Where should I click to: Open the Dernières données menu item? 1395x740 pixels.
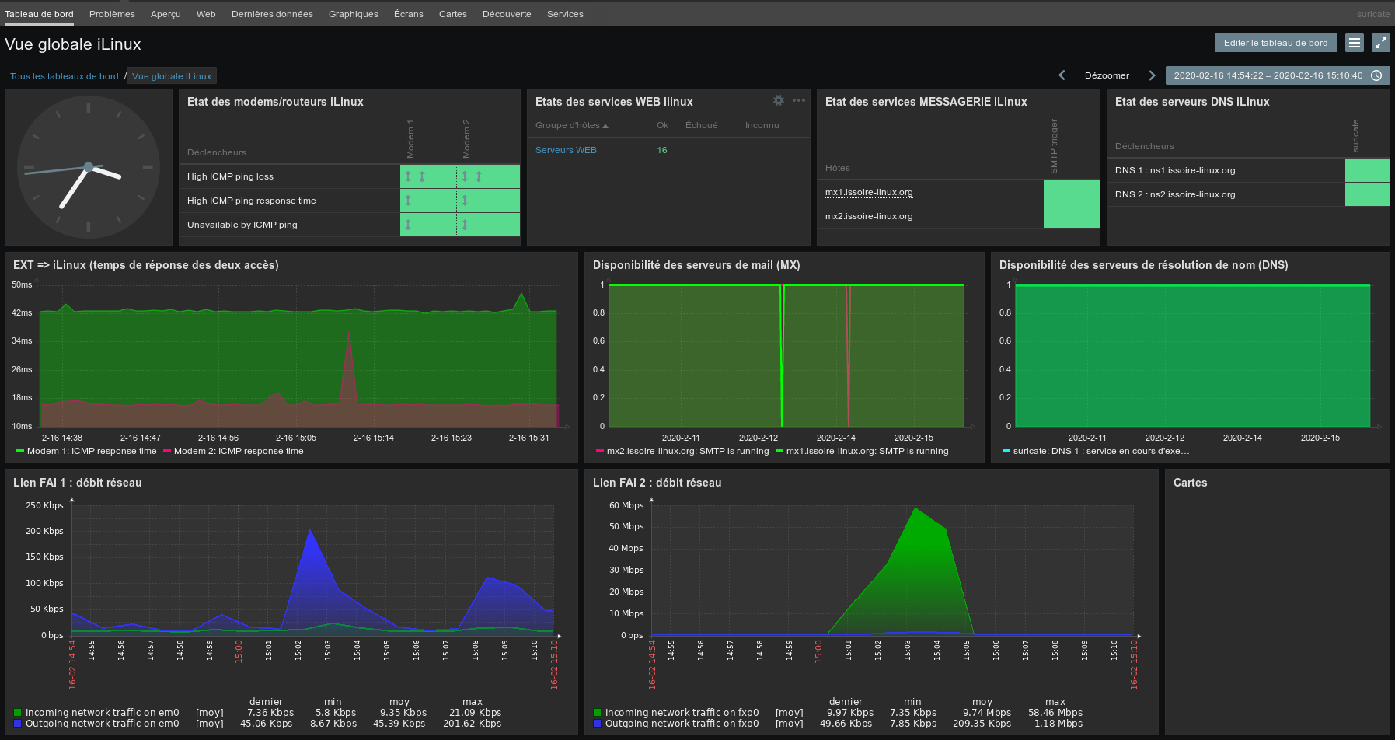tap(272, 14)
